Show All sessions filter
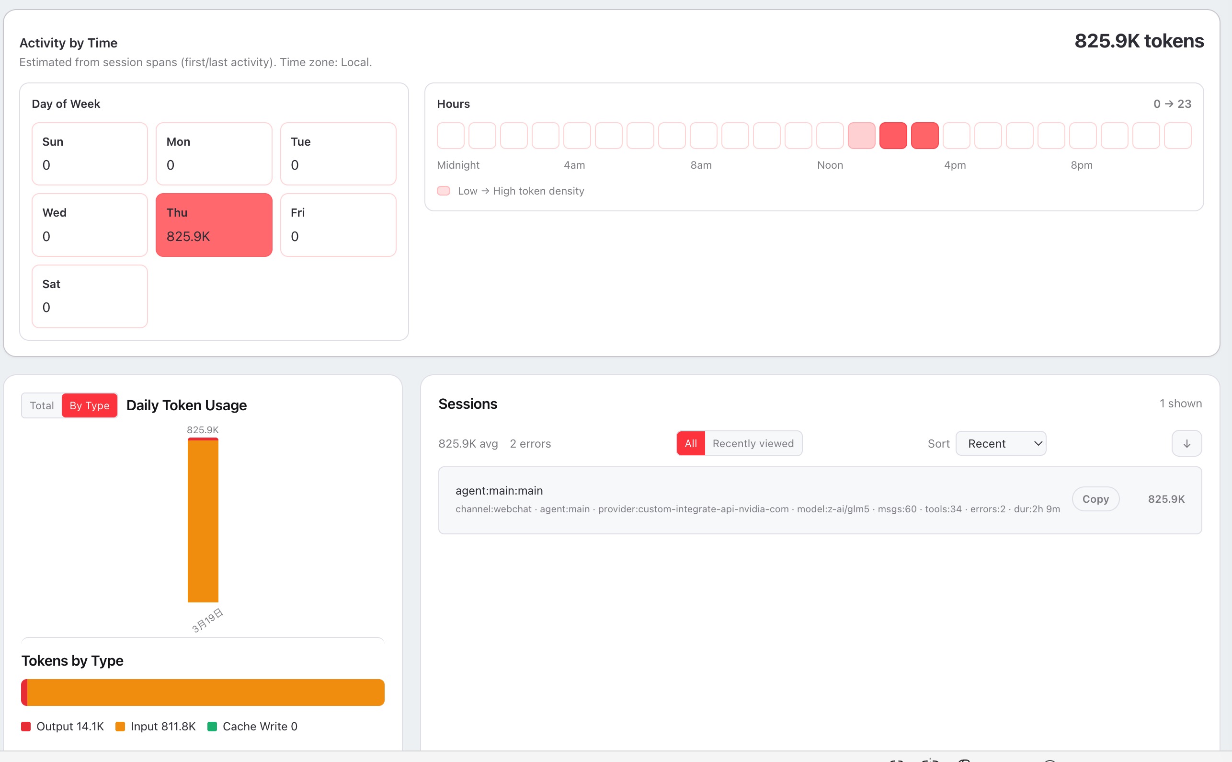1232x762 pixels. tap(691, 443)
